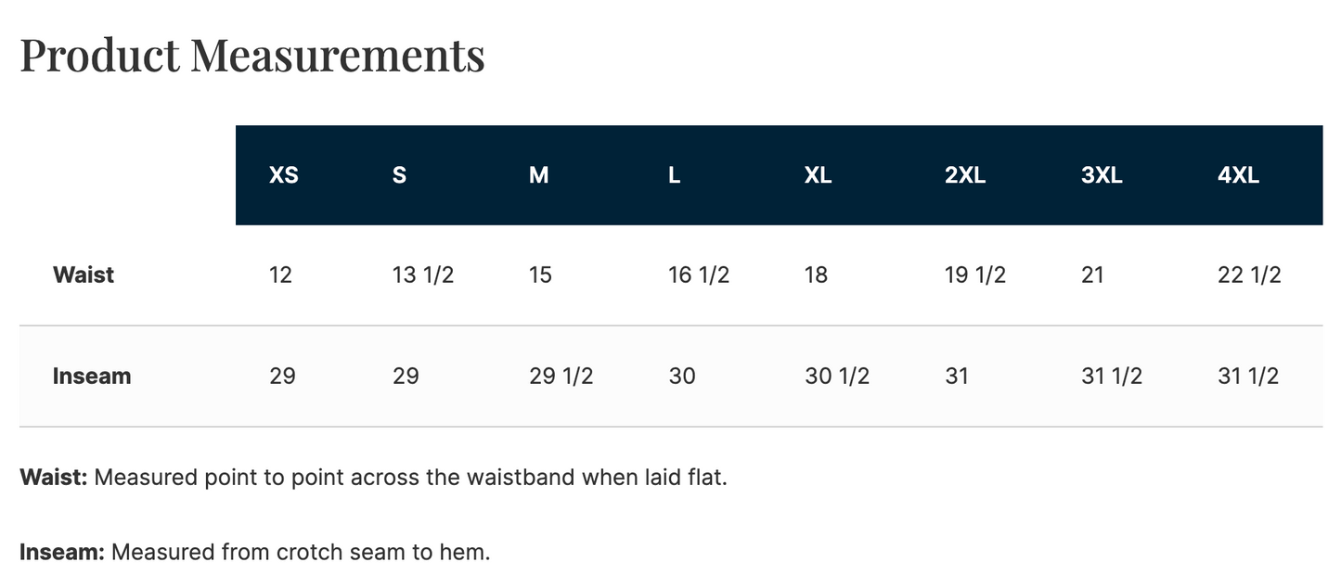Screen dimensions: 1341x575
Task: Click the Product Measurements heading
Action: point(252,56)
